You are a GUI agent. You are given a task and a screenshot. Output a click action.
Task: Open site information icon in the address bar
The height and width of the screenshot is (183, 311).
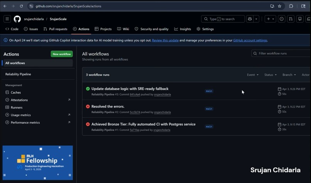[x=31, y=6]
